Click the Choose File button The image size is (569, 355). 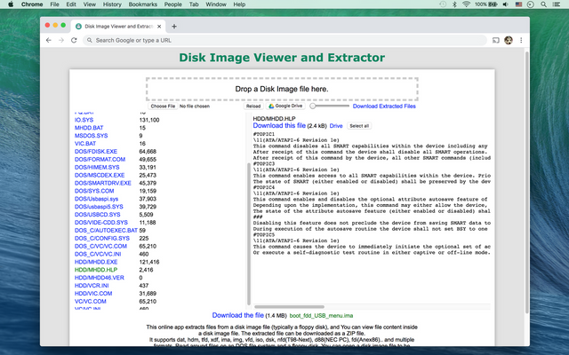[x=163, y=106]
